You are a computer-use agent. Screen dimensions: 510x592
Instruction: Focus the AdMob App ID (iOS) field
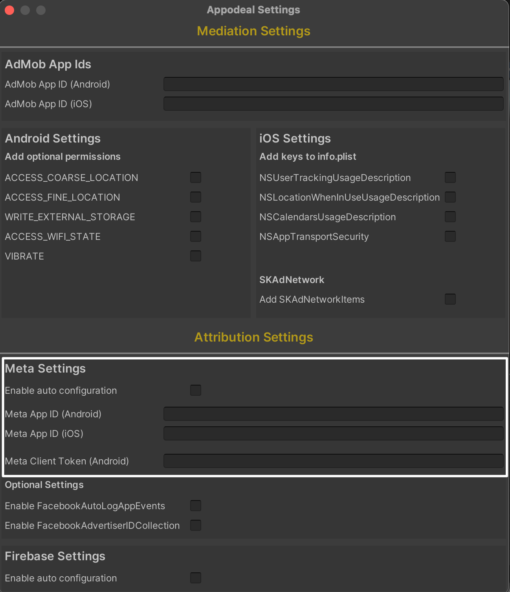pyautogui.click(x=333, y=104)
